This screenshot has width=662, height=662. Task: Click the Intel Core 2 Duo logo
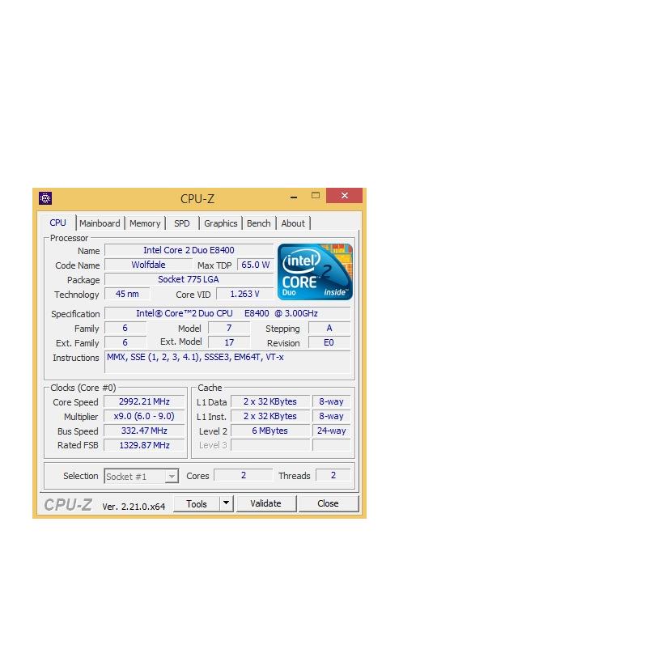(315, 272)
